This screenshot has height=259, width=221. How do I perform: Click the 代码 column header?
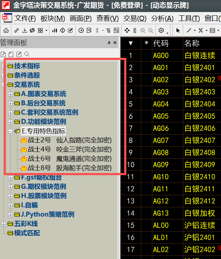click(x=161, y=43)
